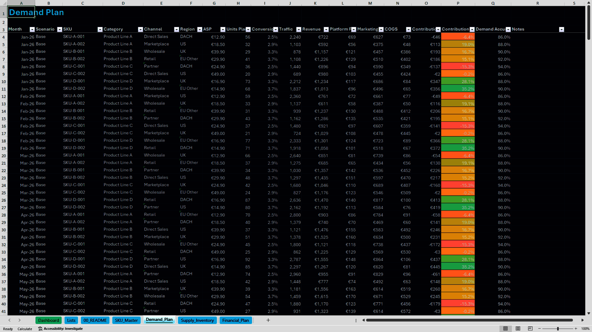This screenshot has height=332, width=592.
Task: Open the SKU_Master sheet tab
Action: coord(126,320)
